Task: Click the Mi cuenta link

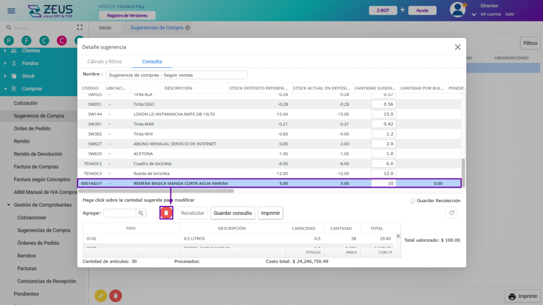Action: click(x=491, y=14)
